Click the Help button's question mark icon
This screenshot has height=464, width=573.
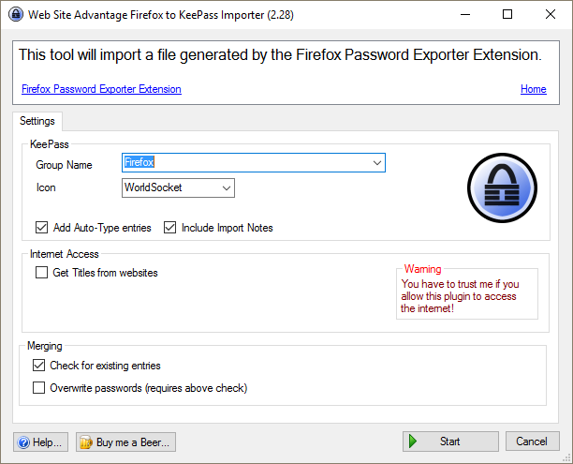point(22,442)
